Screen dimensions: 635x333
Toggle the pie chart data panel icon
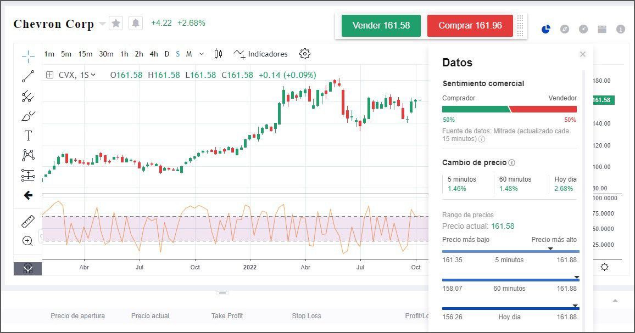(545, 29)
